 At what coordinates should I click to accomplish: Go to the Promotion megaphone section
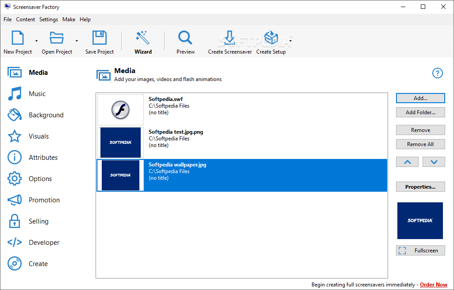click(34, 200)
